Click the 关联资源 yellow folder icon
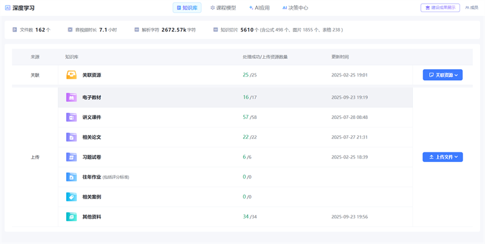485x244 pixels. (71, 75)
